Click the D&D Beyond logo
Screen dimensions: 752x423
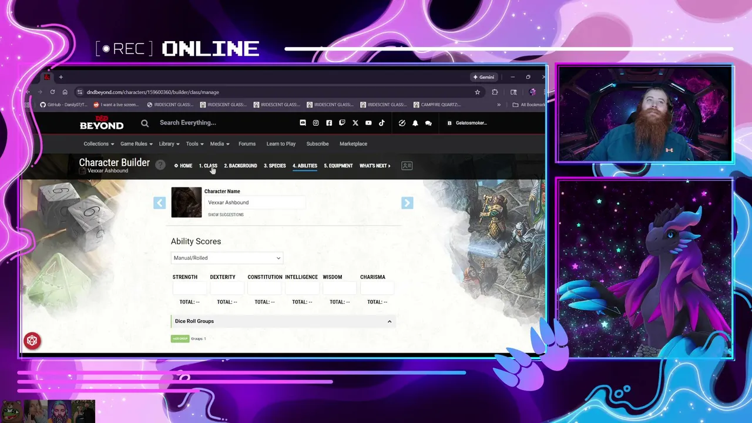[x=102, y=123]
